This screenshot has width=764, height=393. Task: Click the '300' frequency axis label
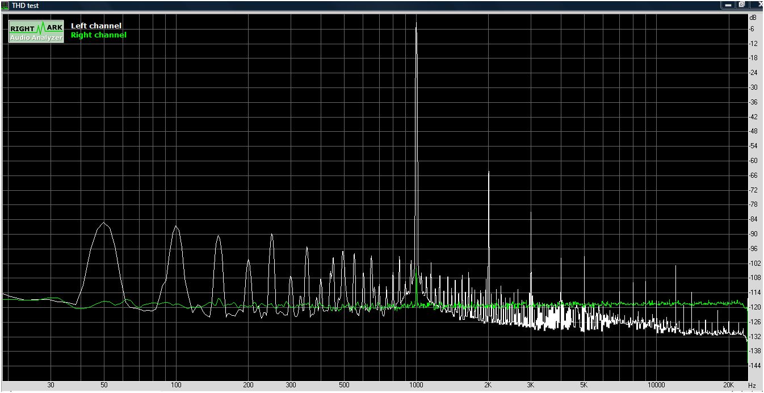pyautogui.click(x=291, y=385)
